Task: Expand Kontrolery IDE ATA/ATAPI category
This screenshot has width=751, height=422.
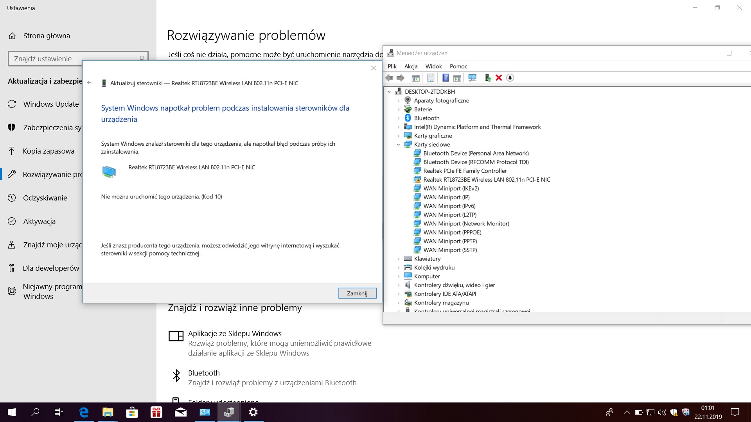Action: 399,294
